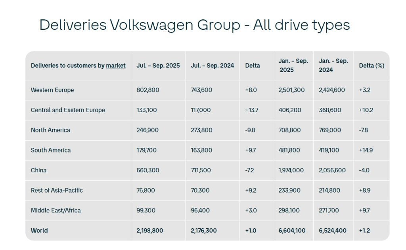Select the "Jul. – Sep. 2025" column header
The width and height of the screenshot is (406, 250).
tap(158, 66)
